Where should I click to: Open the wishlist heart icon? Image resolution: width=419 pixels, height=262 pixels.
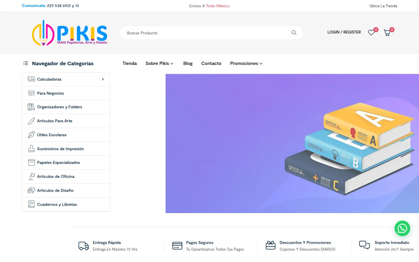coord(371,32)
